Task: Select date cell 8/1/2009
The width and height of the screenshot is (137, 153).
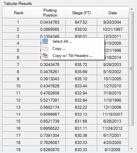Action: 113,149
